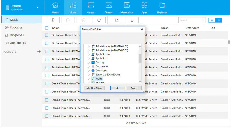231x128 pixels.
Task: Open the iPhone device dropdown
Action: pyautogui.click(x=38, y=7)
